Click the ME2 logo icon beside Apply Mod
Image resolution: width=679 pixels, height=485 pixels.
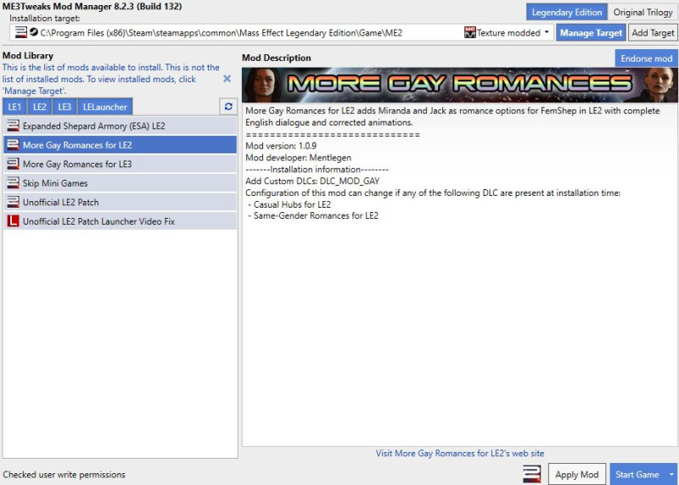click(x=531, y=474)
